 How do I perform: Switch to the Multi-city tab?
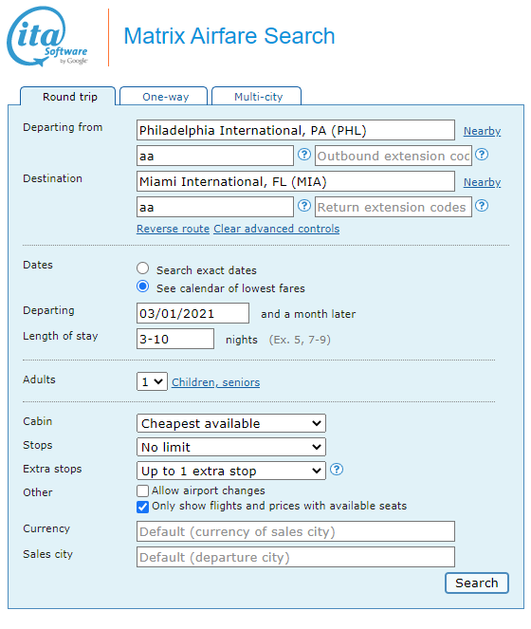pos(257,97)
